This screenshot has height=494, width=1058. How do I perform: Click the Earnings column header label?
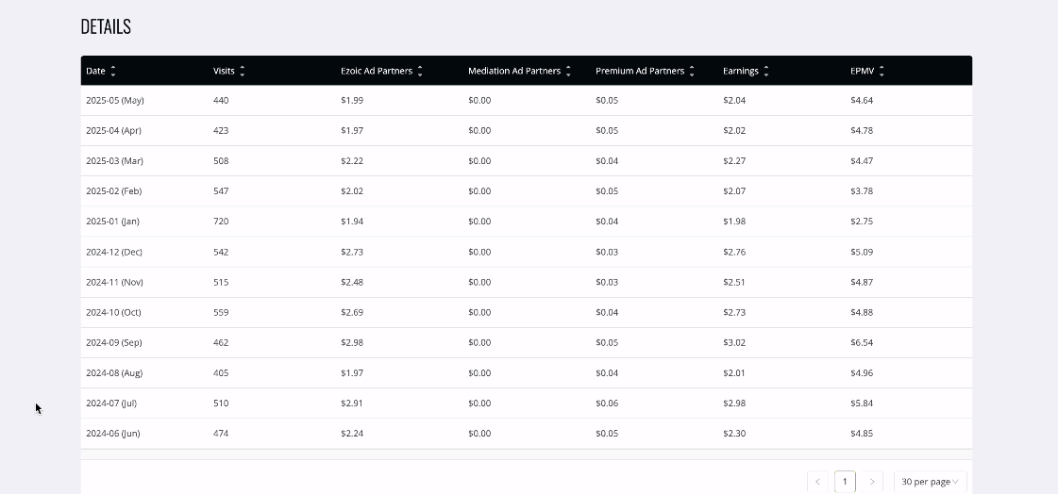pos(741,71)
